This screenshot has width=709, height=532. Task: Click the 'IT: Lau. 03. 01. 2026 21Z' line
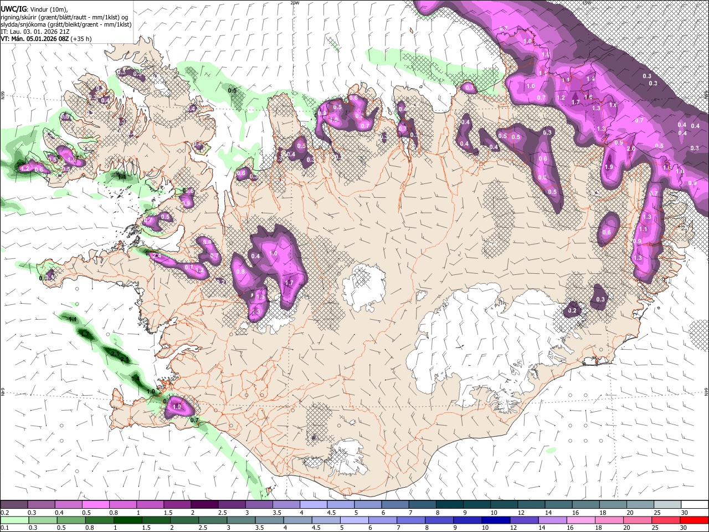point(34,32)
